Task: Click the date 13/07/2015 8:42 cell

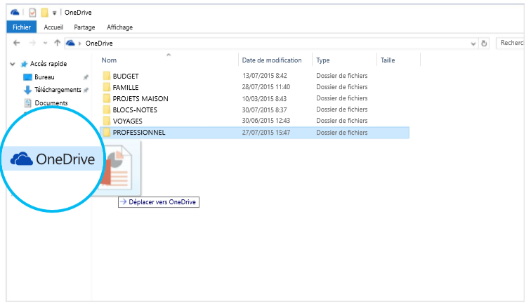Action: 265,76
